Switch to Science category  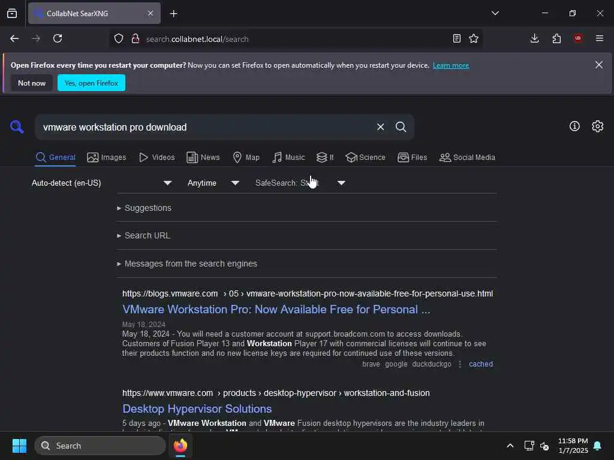click(x=365, y=158)
